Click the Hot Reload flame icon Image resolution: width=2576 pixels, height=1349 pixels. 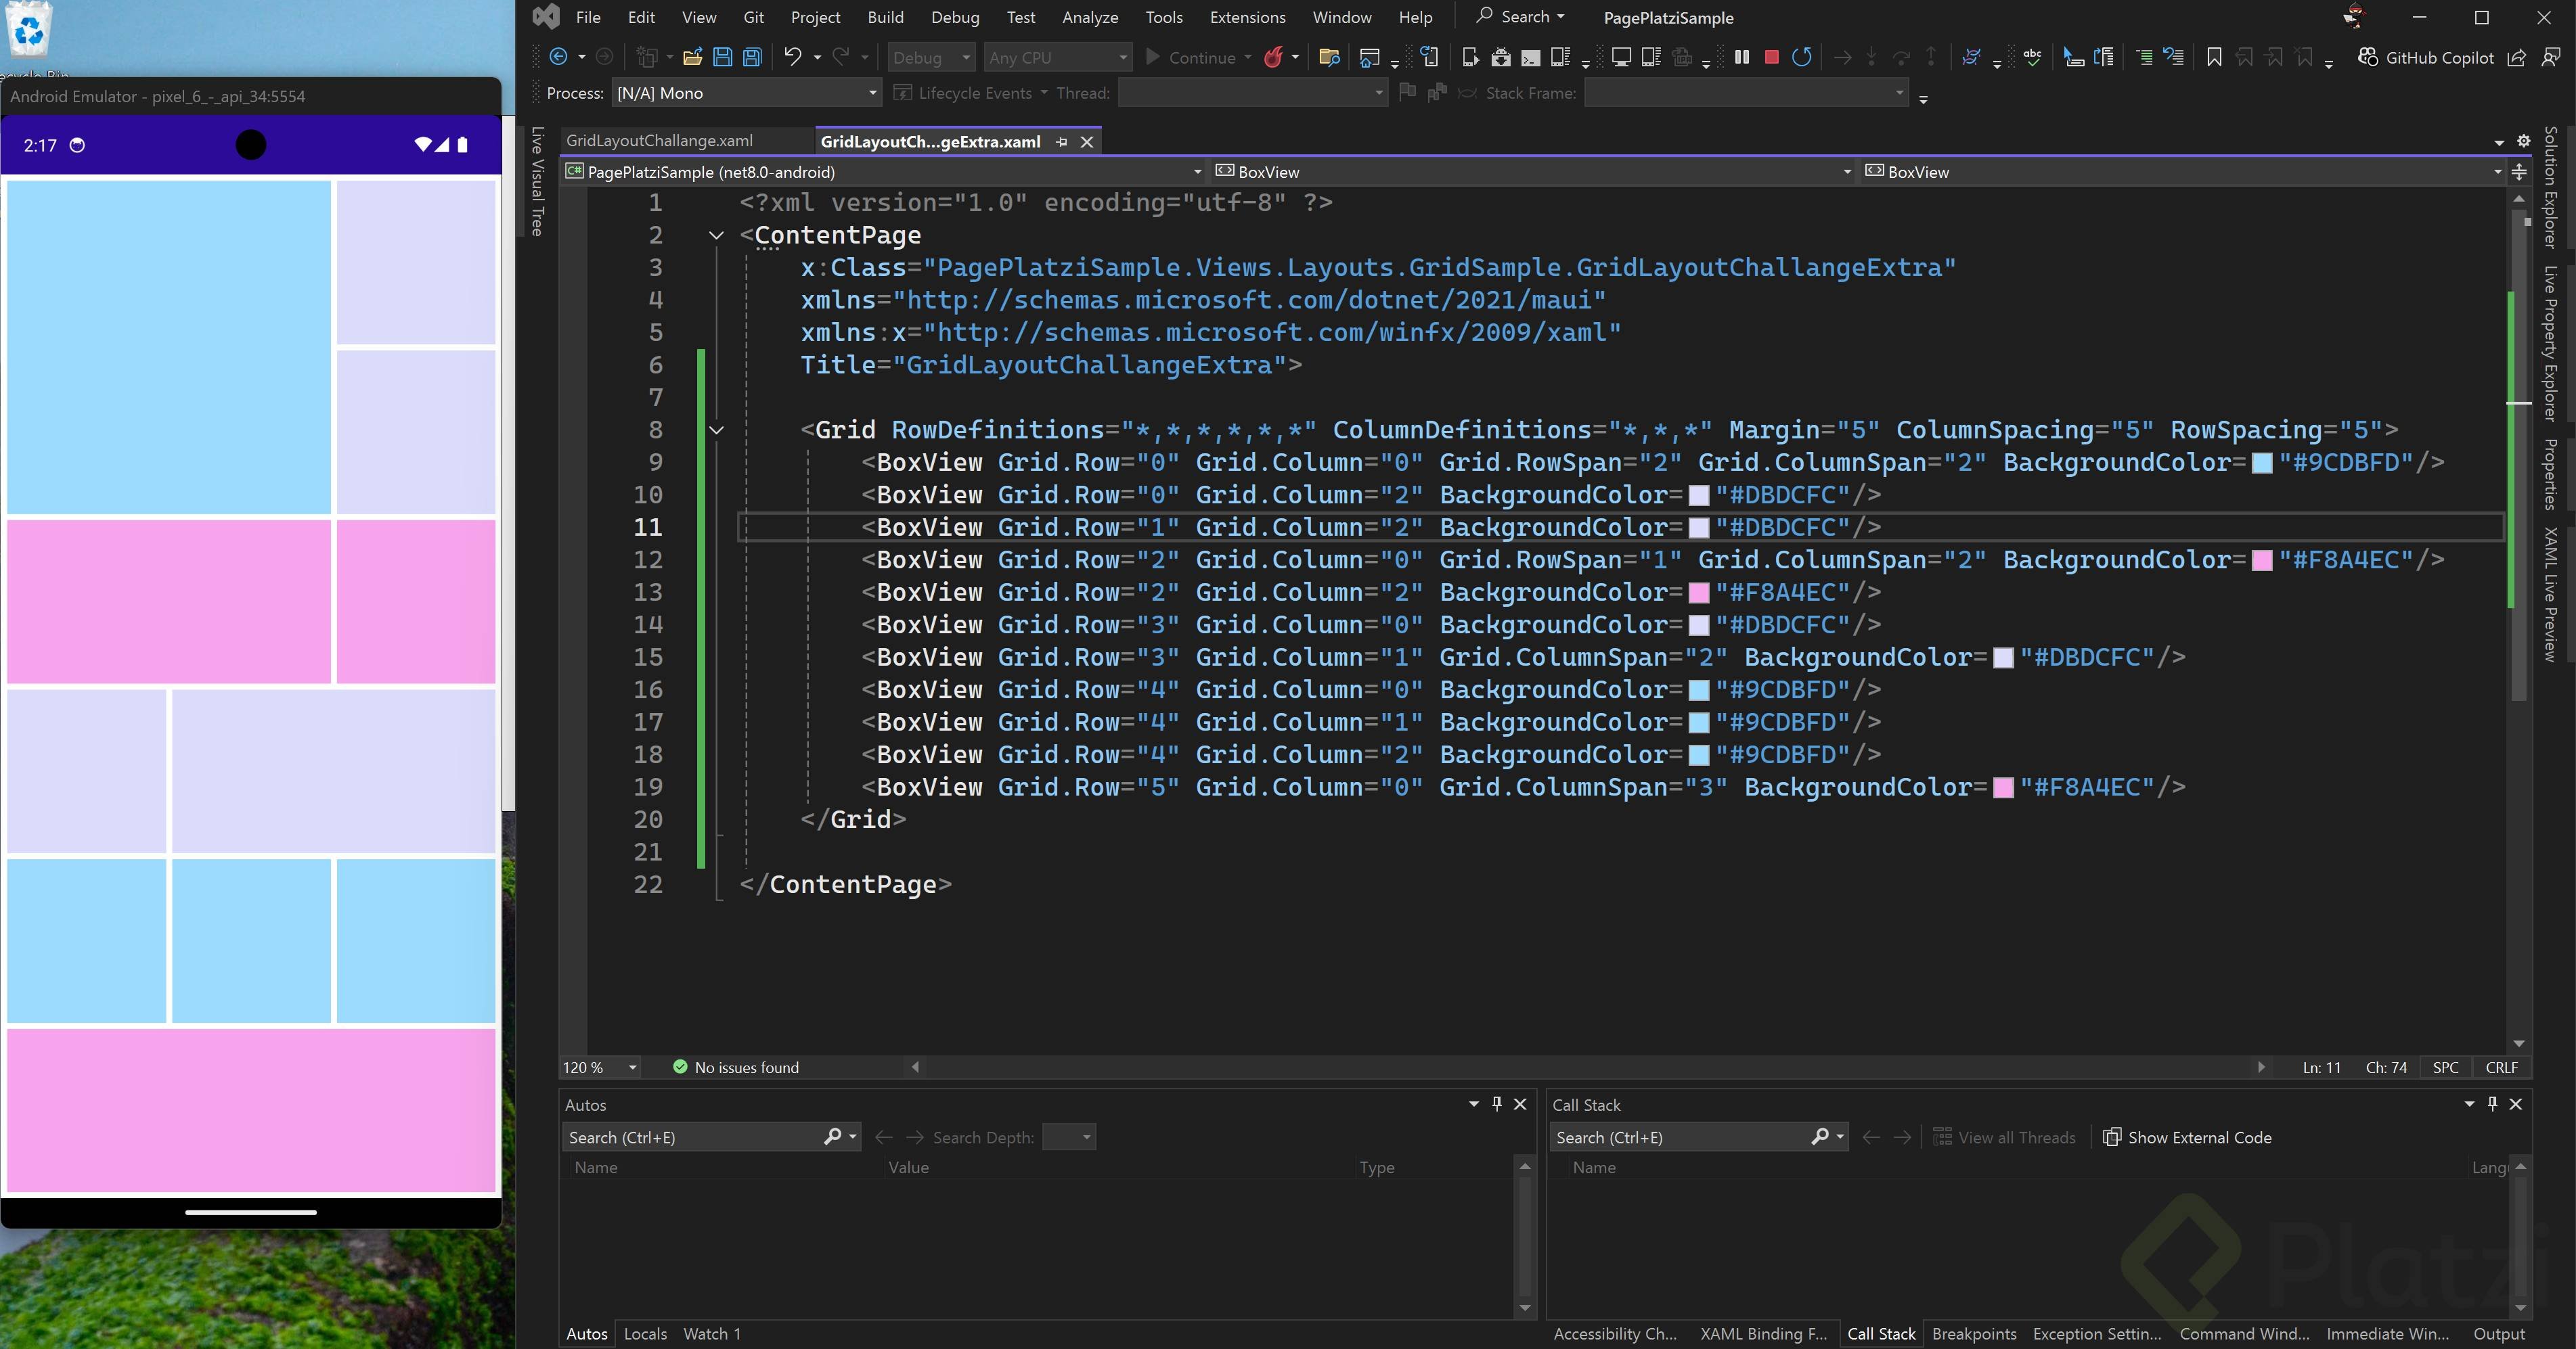[x=1273, y=57]
